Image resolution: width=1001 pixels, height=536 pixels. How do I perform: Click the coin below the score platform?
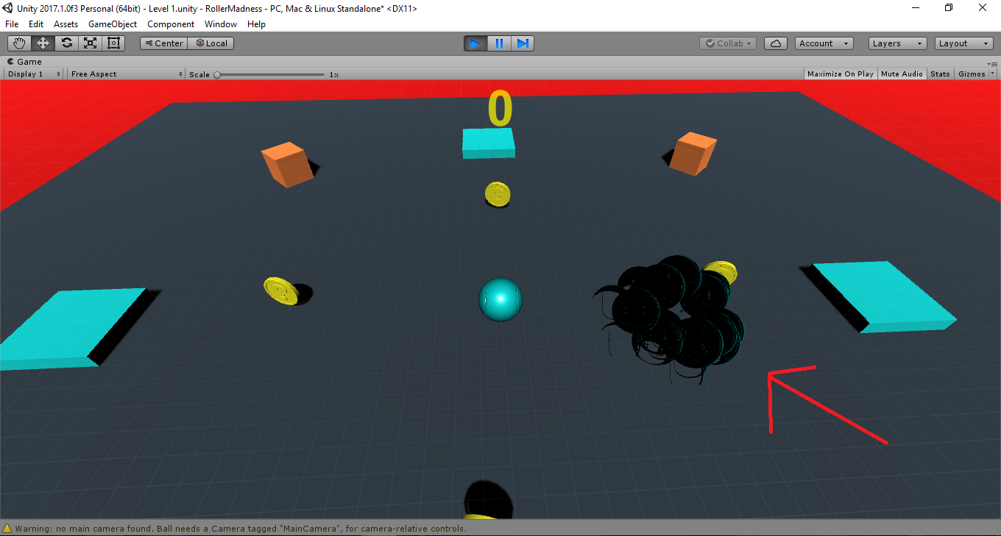[x=498, y=194]
